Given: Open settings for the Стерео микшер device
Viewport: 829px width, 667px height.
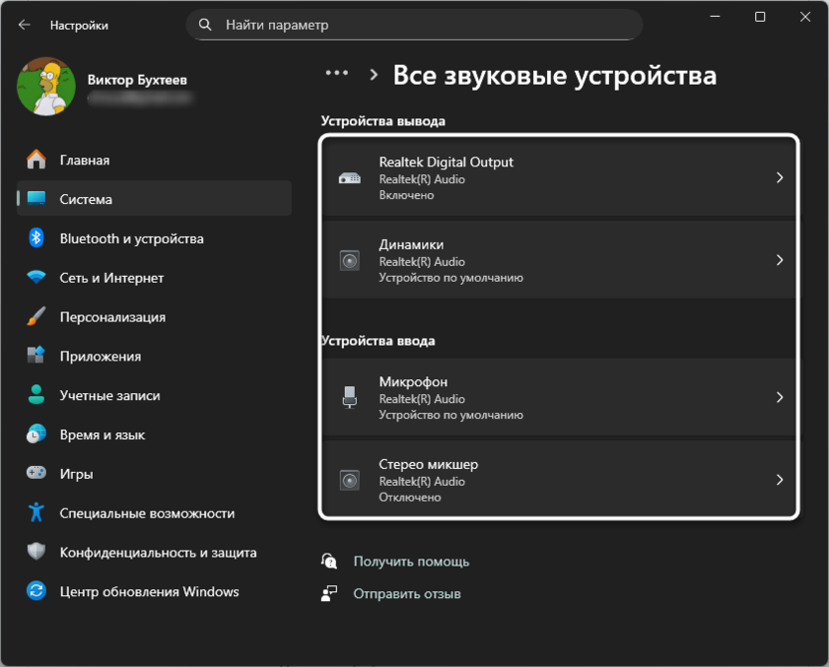Looking at the screenshot, I should [558, 480].
